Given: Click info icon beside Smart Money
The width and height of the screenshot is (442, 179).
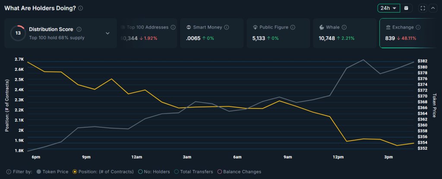Looking at the screenshot, I should (x=226, y=27).
